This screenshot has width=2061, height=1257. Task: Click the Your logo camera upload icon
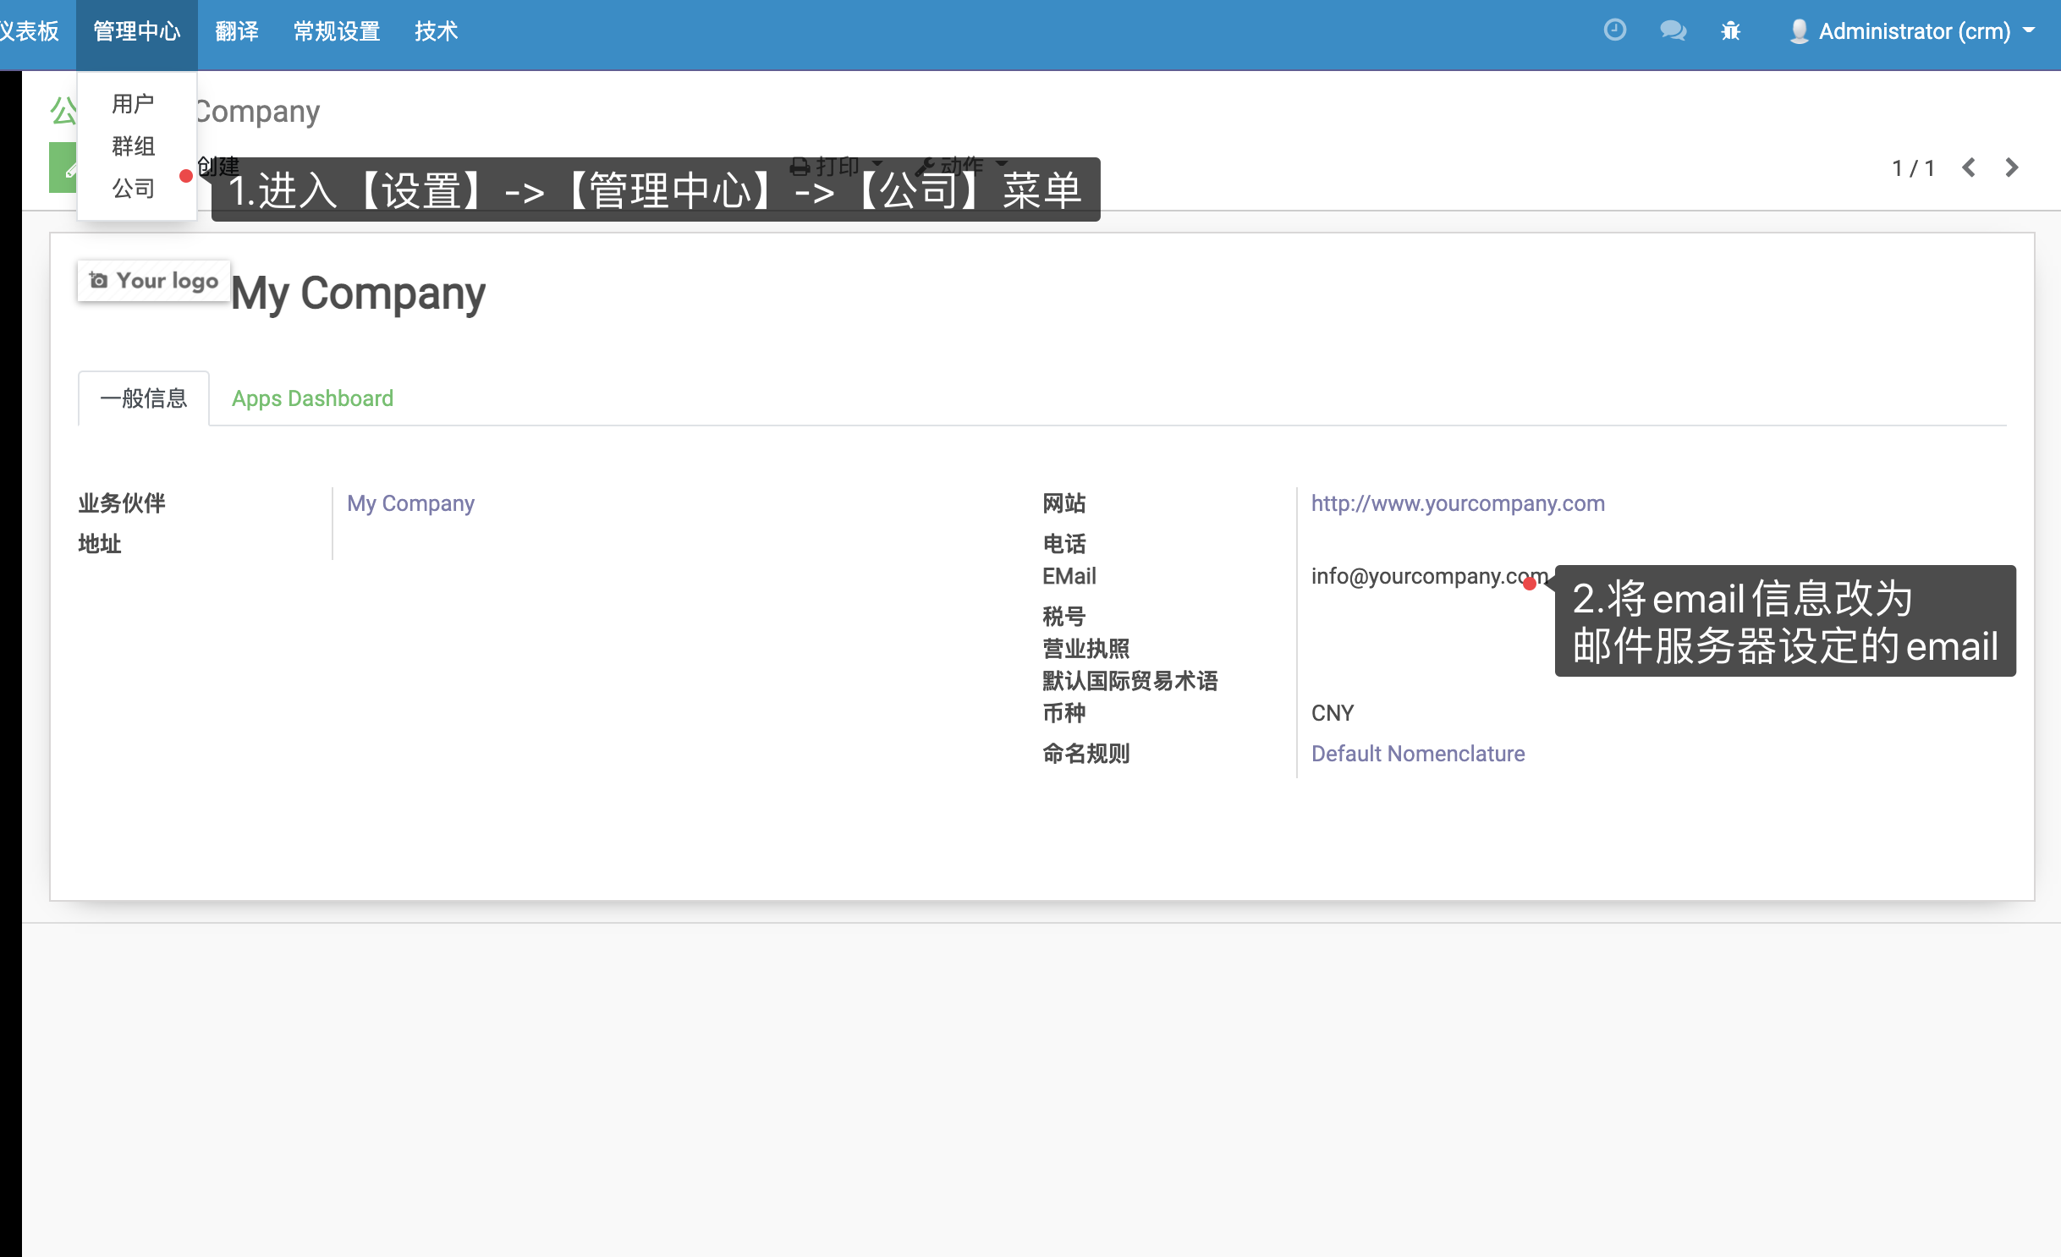point(99,280)
